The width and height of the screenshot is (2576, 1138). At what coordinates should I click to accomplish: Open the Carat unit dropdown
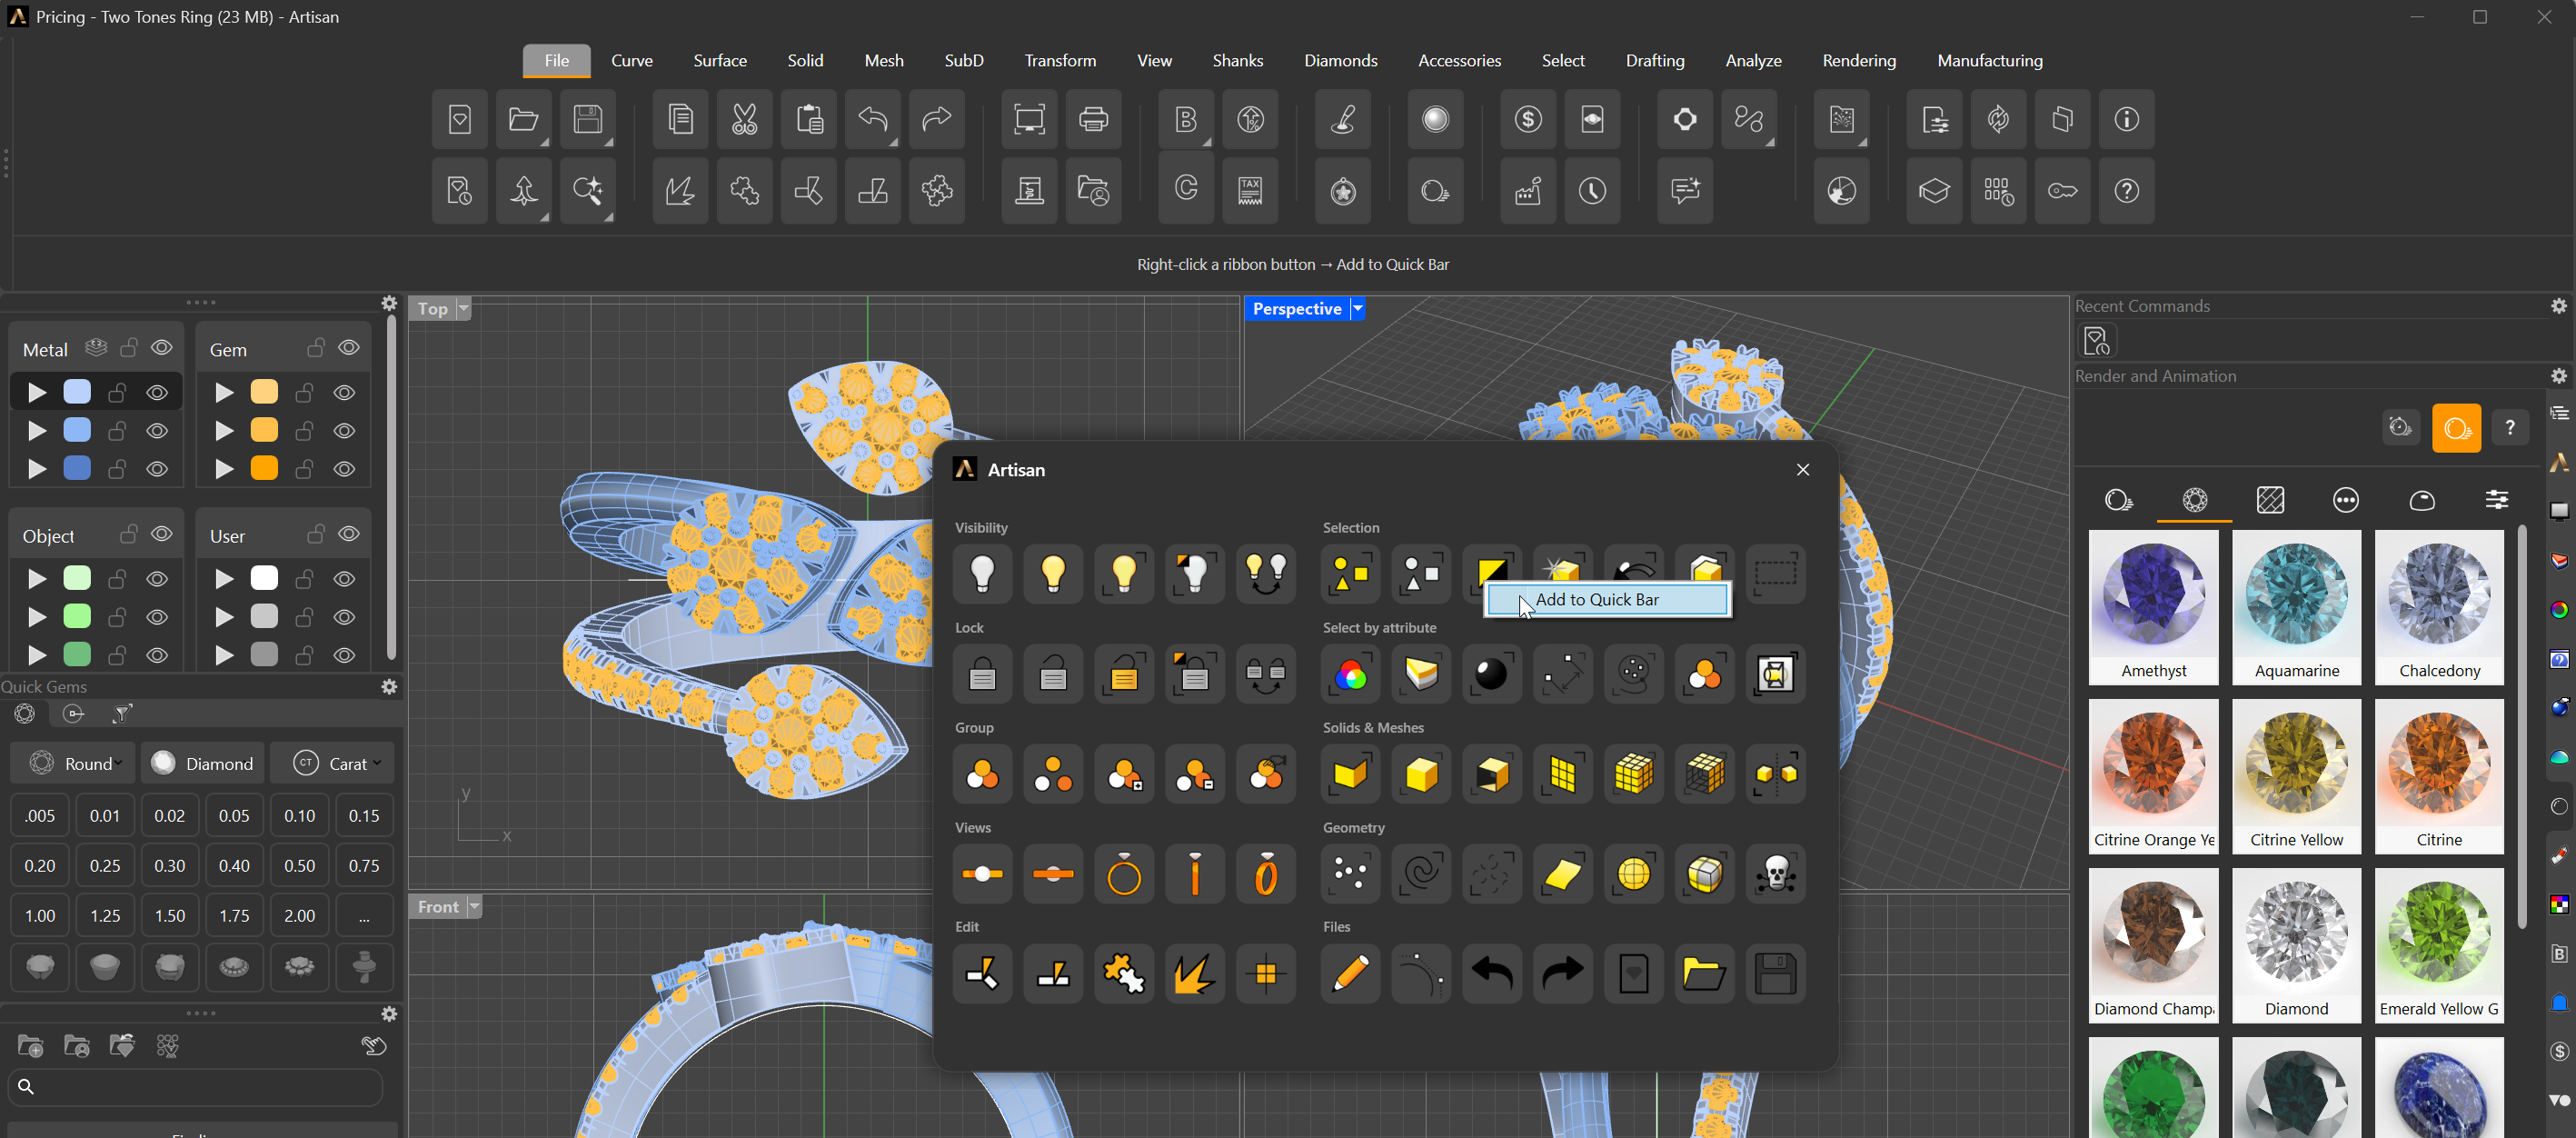pyautogui.click(x=332, y=764)
